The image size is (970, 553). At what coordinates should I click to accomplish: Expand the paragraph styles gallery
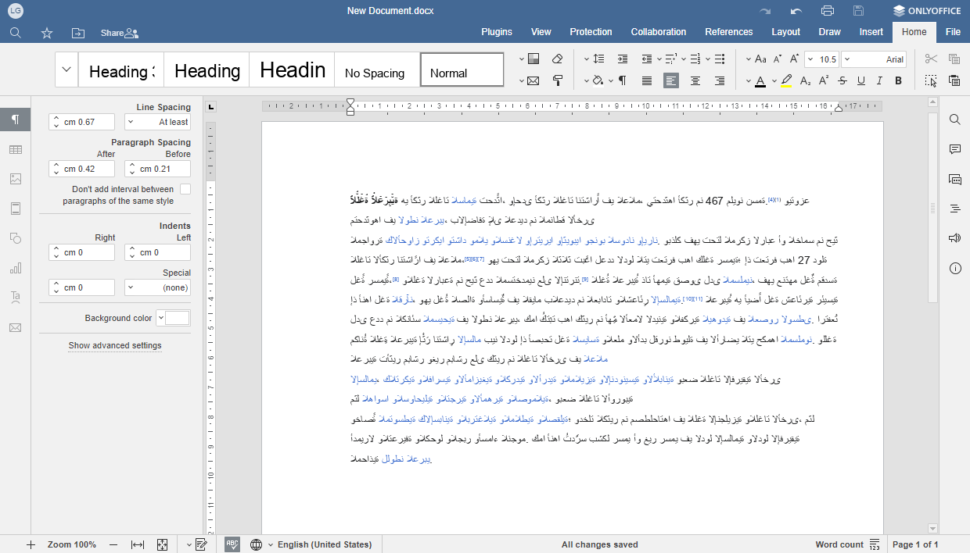(66, 70)
